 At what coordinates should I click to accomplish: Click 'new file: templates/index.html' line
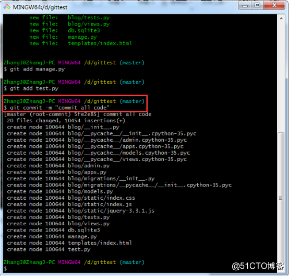pos(80,43)
